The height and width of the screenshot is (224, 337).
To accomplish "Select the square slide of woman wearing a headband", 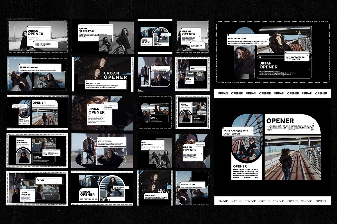I will coord(192,151).
